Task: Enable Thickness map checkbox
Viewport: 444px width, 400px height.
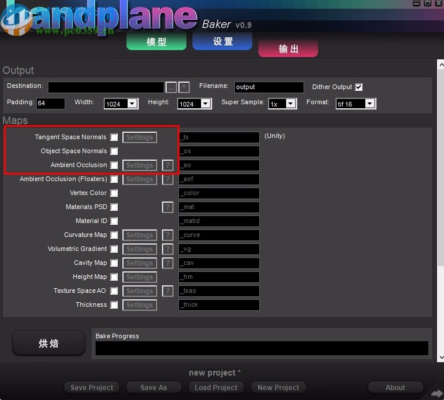Action: tap(114, 305)
